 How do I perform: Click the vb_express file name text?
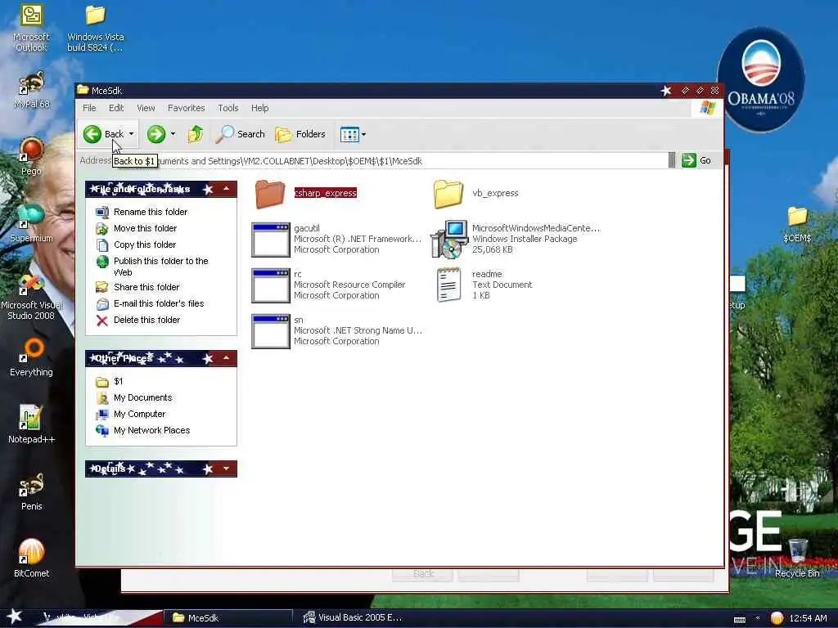click(x=495, y=193)
